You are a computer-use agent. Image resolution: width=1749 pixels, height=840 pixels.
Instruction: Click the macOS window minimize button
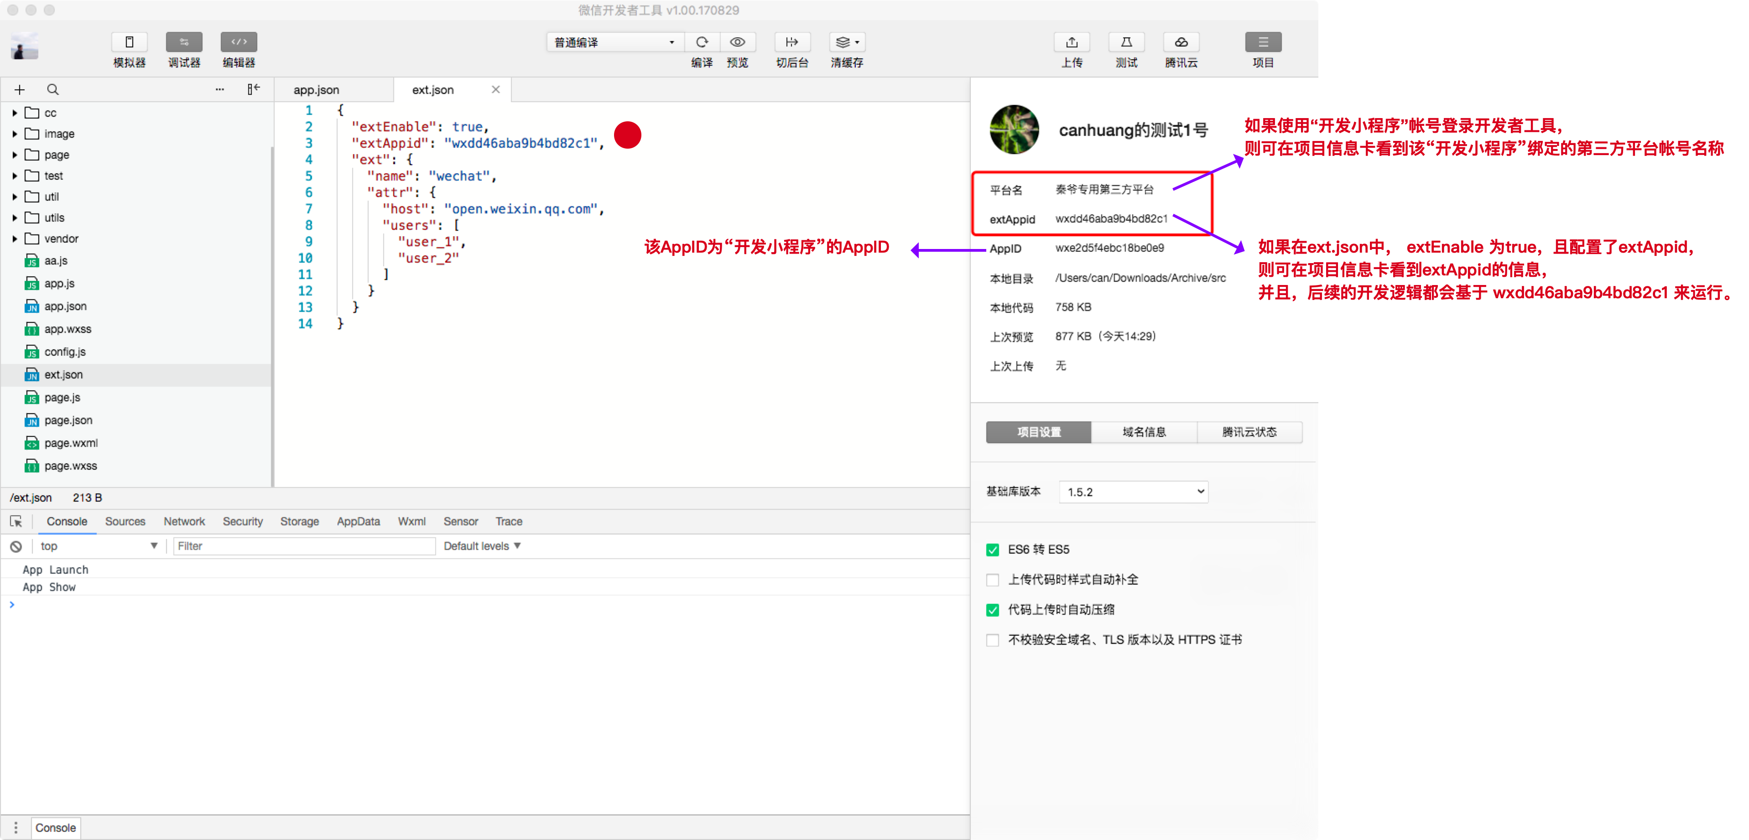click(x=31, y=10)
